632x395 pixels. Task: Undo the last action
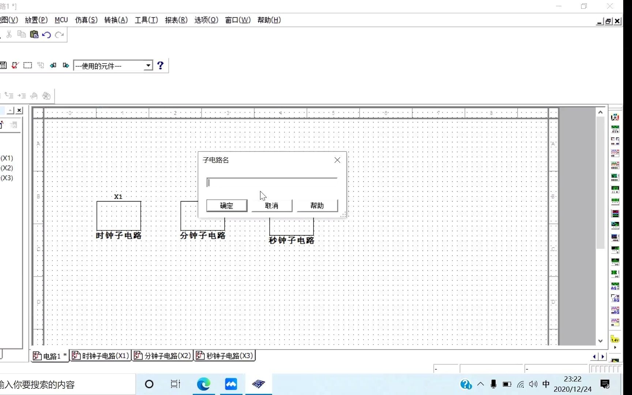(x=46, y=35)
